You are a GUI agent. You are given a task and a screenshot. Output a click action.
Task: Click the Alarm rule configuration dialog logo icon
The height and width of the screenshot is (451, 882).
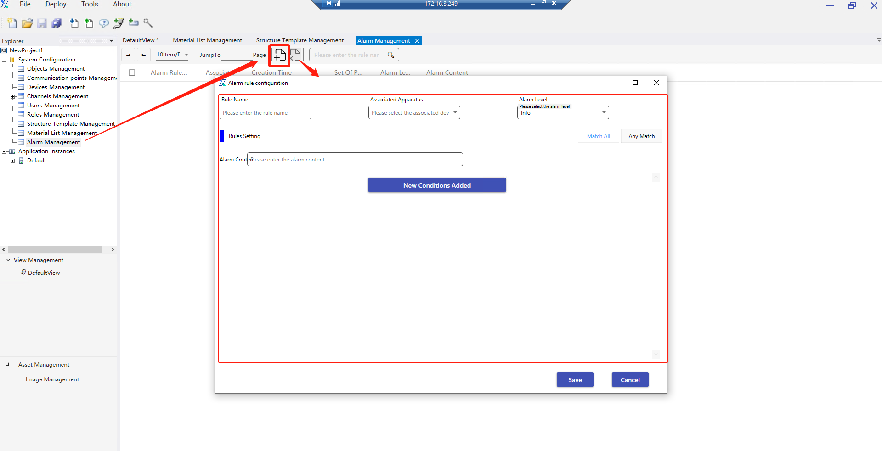tap(222, 83)
